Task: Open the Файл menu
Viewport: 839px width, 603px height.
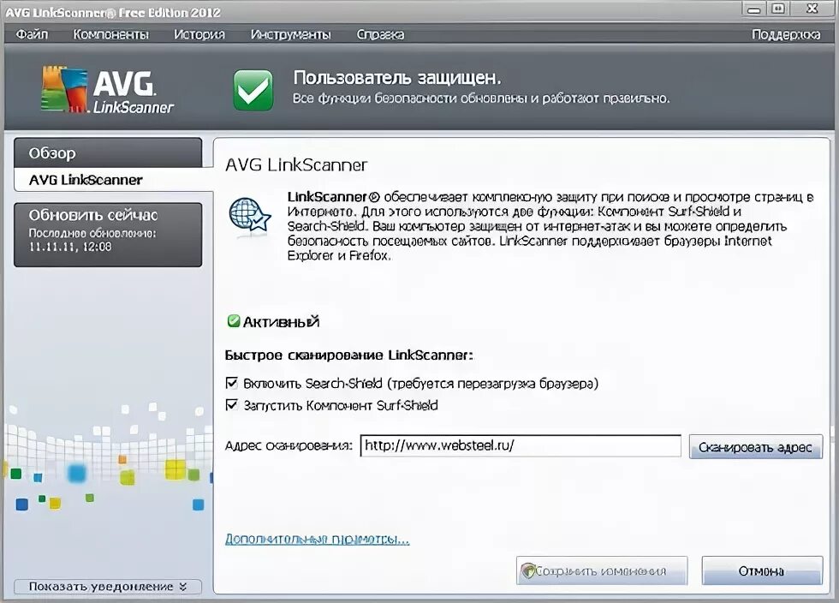Action: tap(32, 34)
